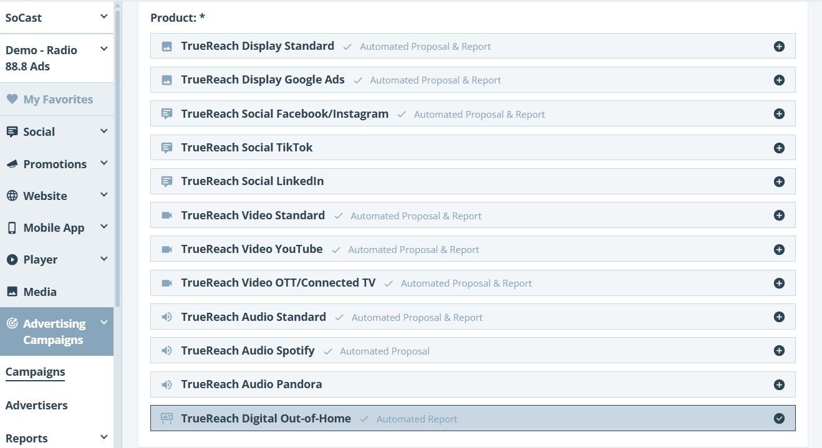
Task: Add TrueReach Video Standard with its plus button
Action: click(x=779, y=216)
